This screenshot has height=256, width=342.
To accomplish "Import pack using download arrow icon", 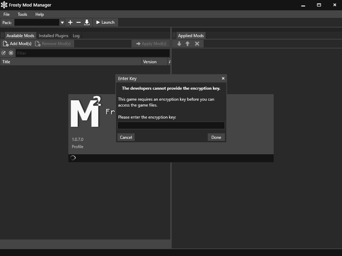I will (87, 22).
